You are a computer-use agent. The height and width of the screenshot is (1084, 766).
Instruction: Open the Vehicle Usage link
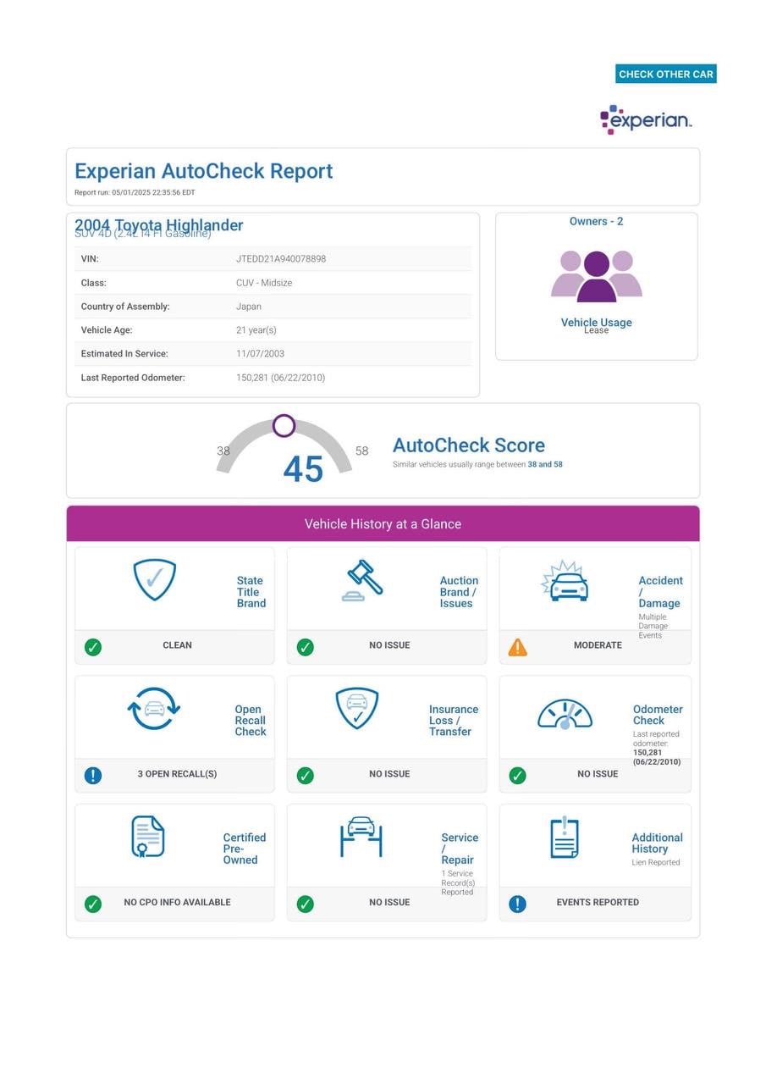596,322
